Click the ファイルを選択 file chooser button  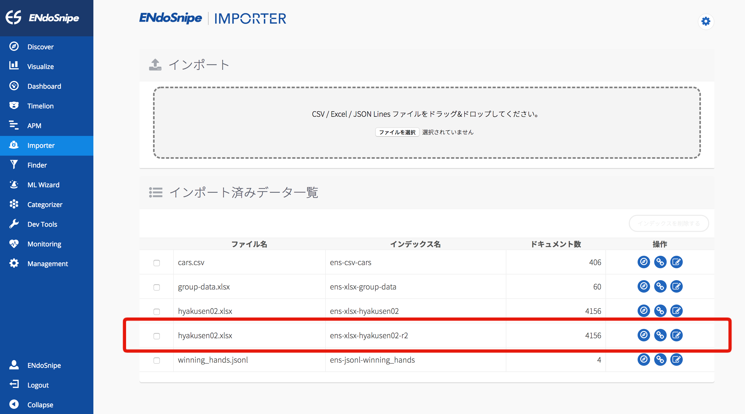pos(397,132)
